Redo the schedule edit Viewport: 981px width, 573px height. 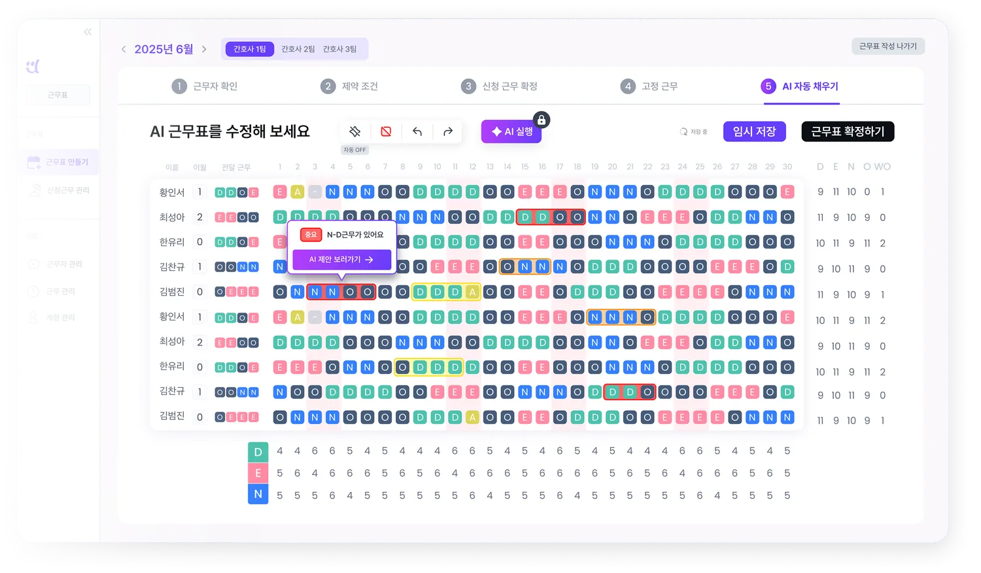pyautogui.click(x=448, y=131)
